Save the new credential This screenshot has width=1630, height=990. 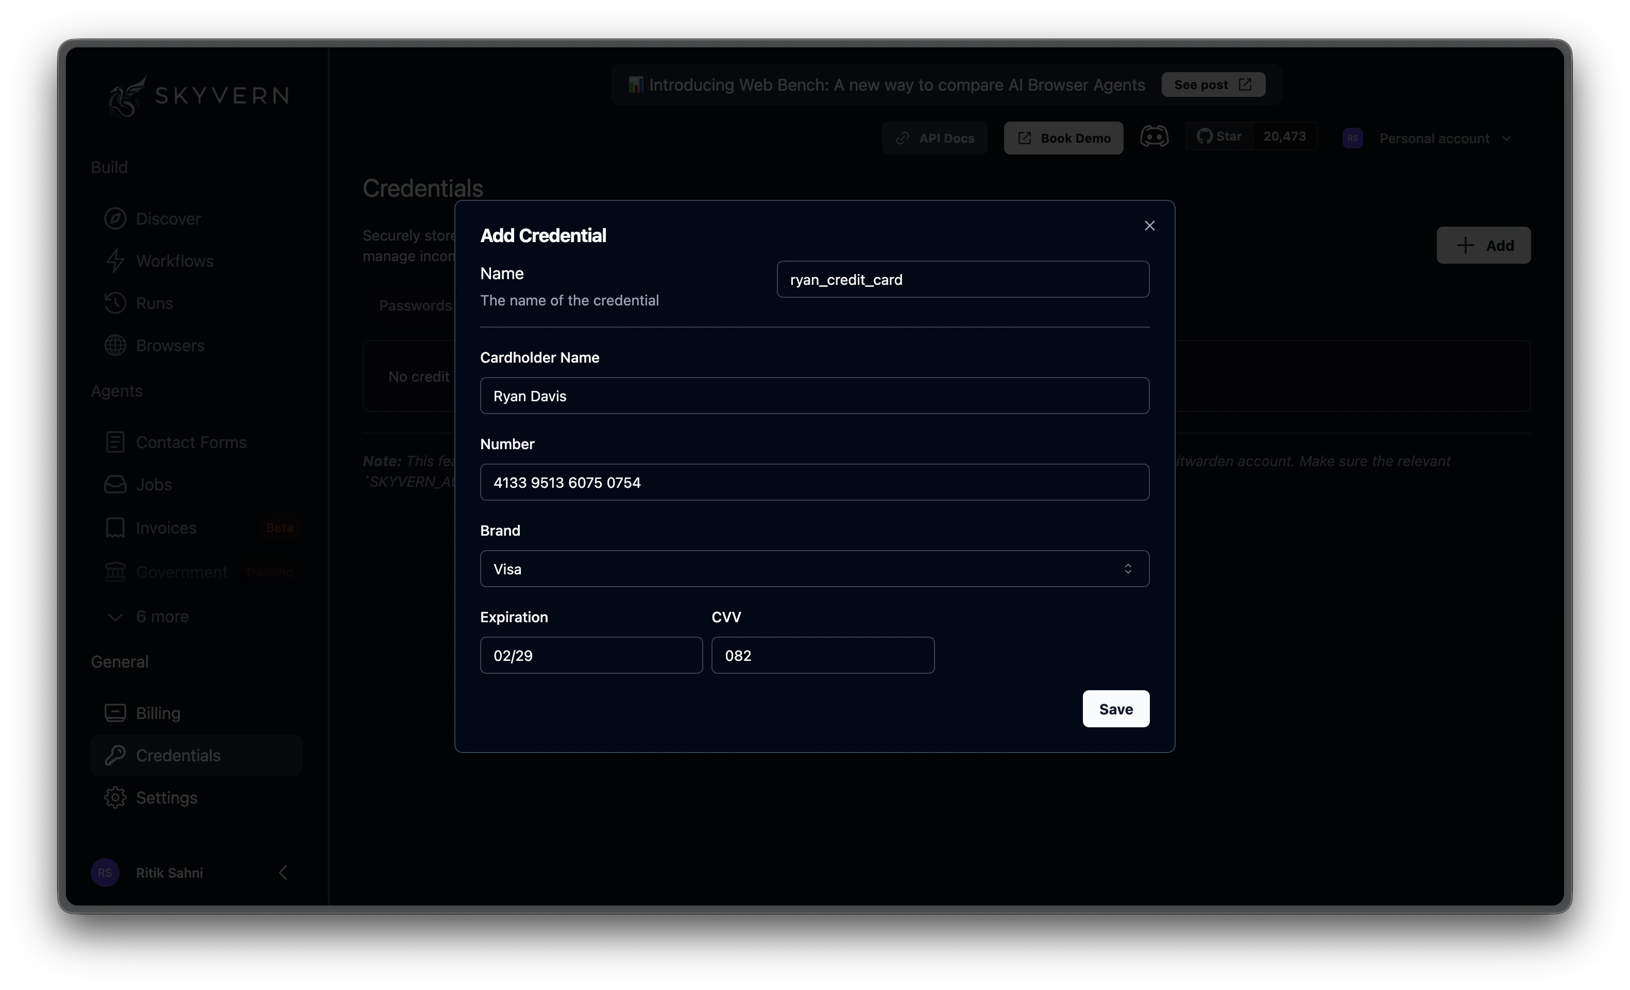point(1115,708)
